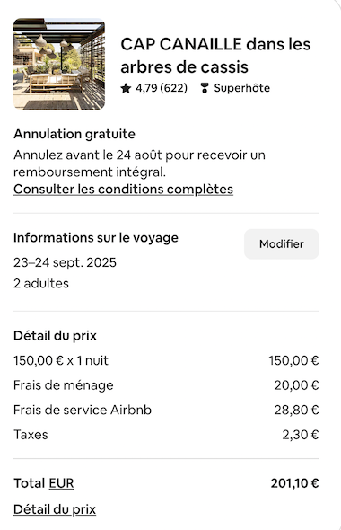Click the Modifier button
This screenshot has height=530, width=341.
coord(282,244)
